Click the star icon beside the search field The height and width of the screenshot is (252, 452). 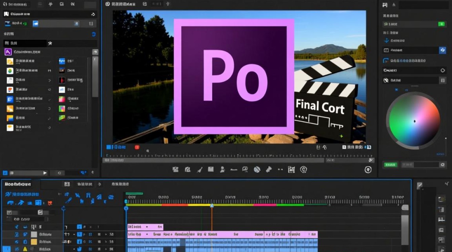(x=50, y=43)
